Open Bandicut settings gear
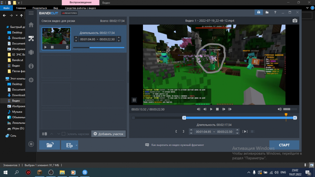Image resolution: width=315 pixels, height=177 pixels. pos(31,80)
